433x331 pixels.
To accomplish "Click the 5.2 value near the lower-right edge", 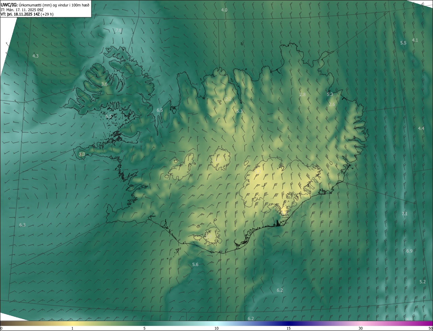I will click(x=423, y=282).
